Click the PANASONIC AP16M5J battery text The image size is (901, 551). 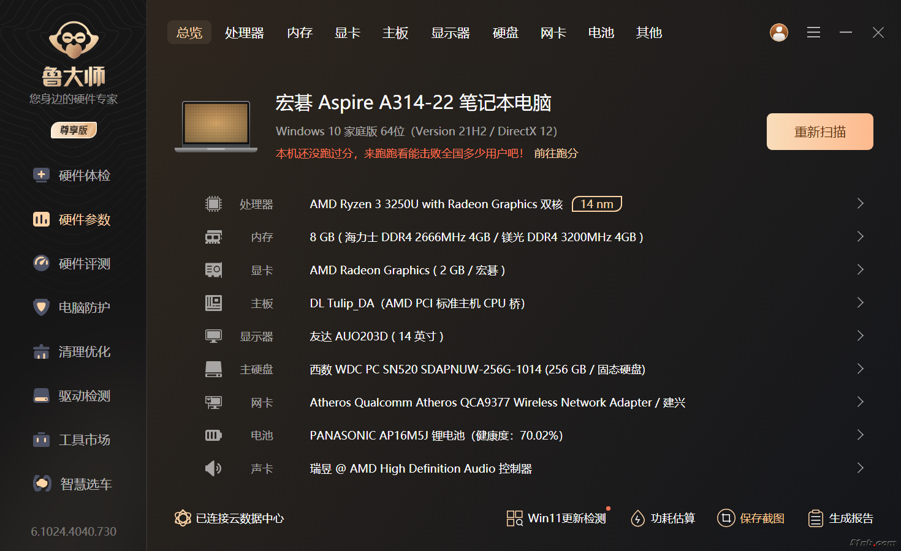(436, 435)
